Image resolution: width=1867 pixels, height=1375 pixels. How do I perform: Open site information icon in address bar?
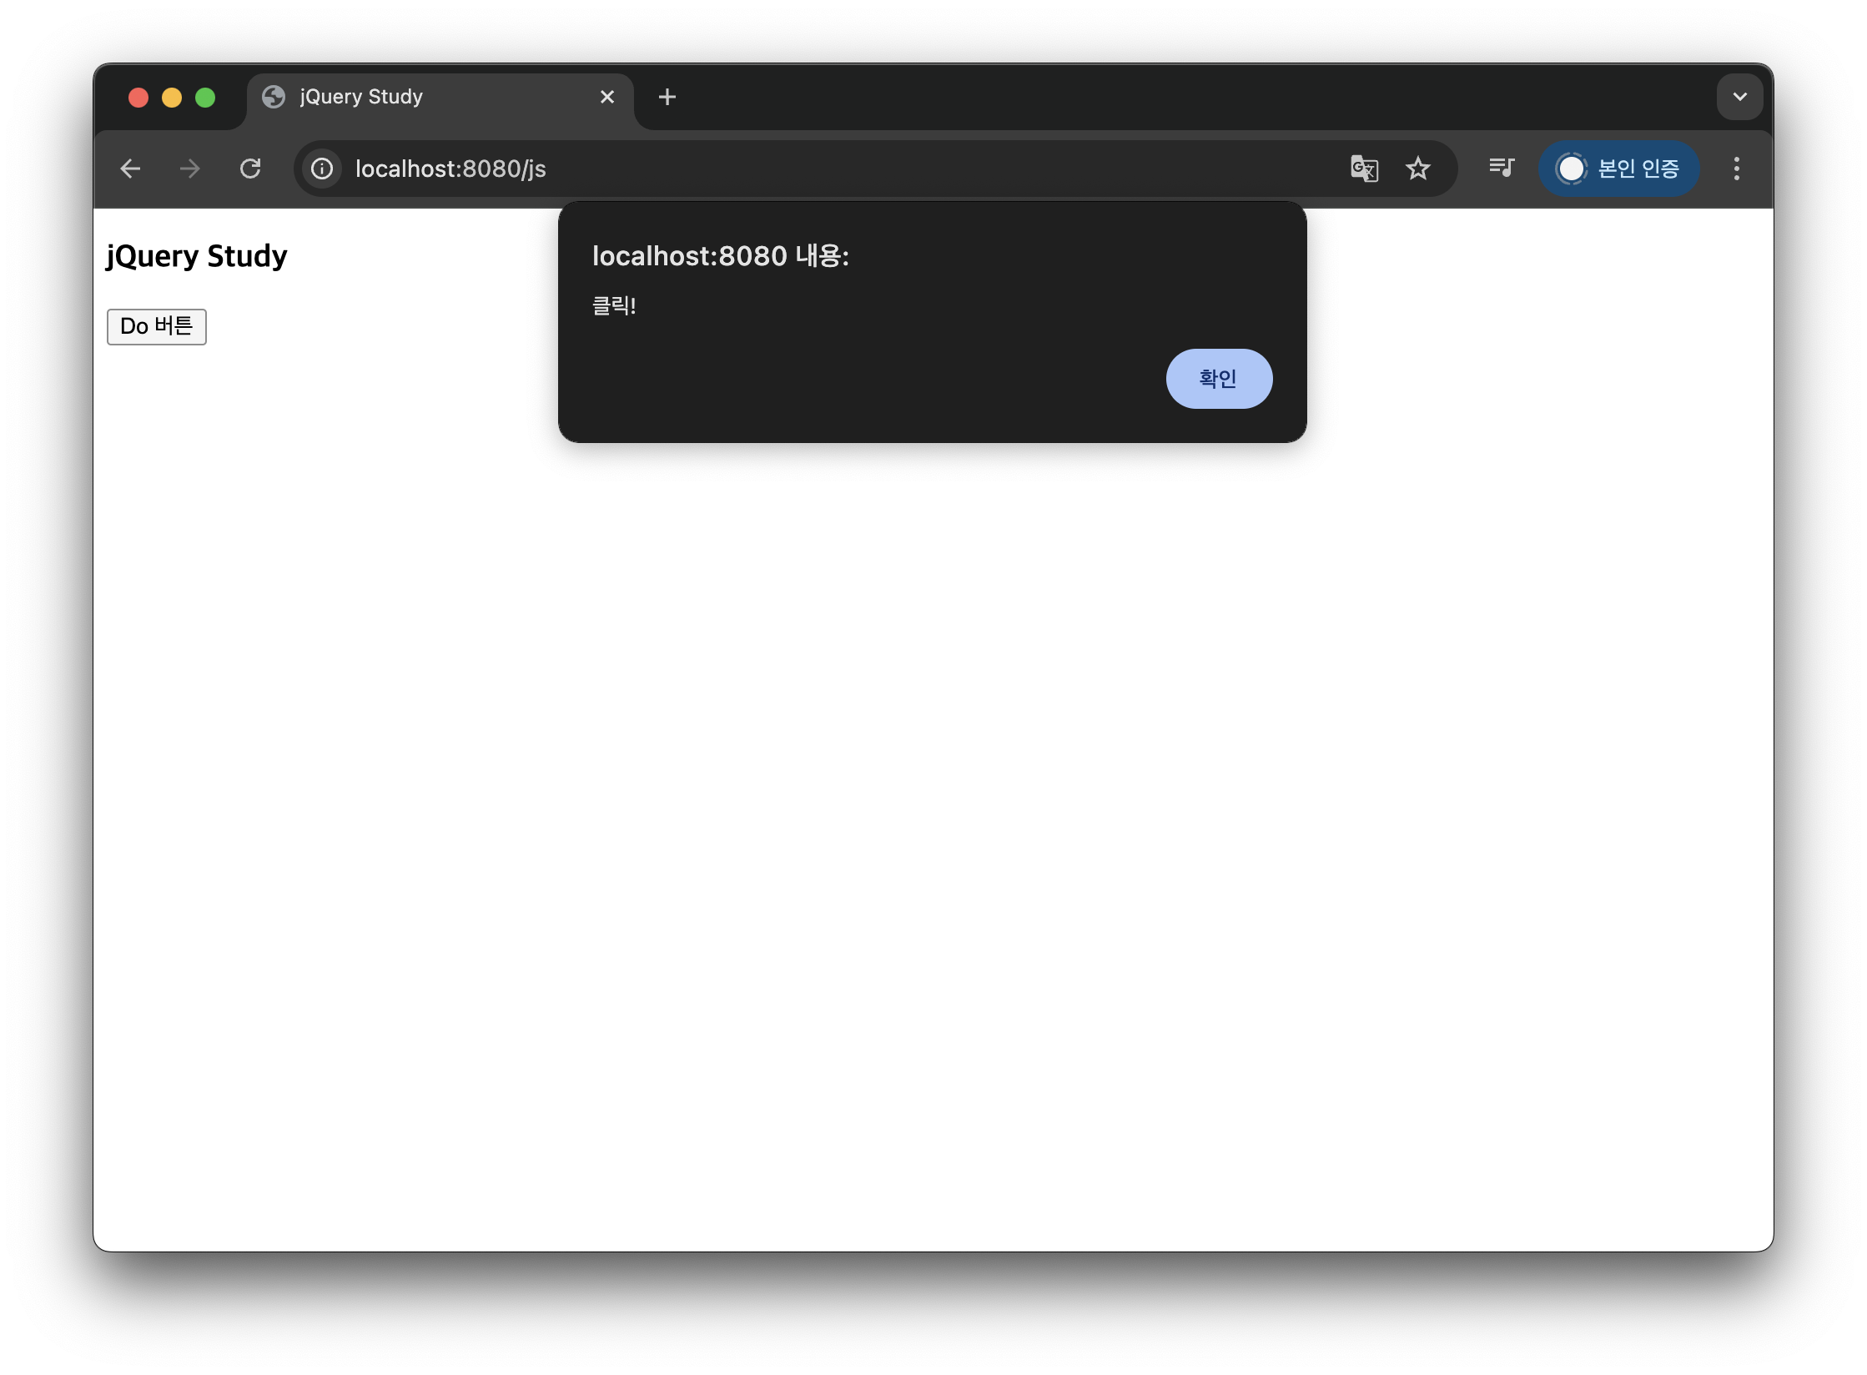click(322, 169)
